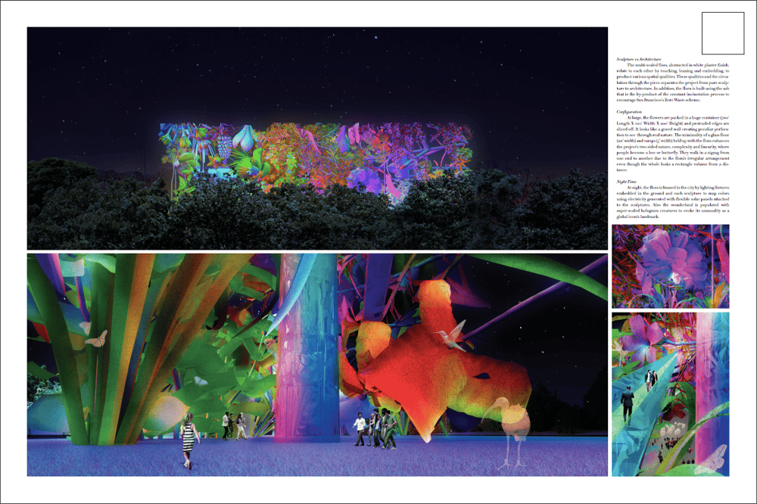Click the orange butterfly on green stems
Image resolution: width=757 pixels, height=504 pixels.
click(x=95, y=340)
